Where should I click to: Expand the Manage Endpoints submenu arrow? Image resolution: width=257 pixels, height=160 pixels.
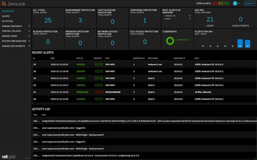click(x=29, y=26)
